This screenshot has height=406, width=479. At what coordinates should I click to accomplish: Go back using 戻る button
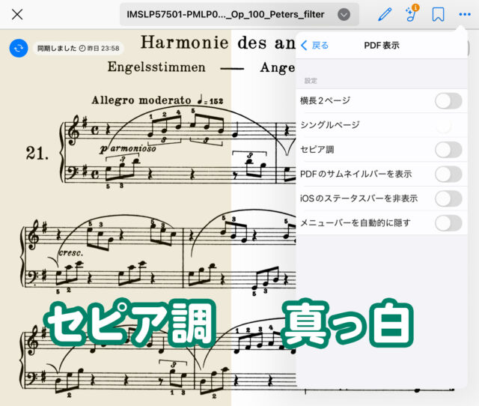pyautogui.click(x=315, y=45)
